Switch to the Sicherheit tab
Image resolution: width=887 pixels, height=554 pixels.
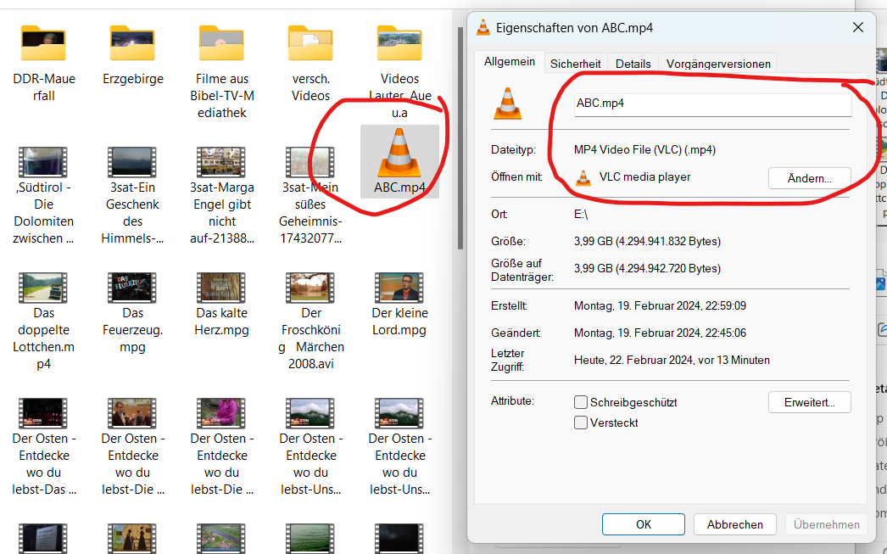click(x=576, y=64)
